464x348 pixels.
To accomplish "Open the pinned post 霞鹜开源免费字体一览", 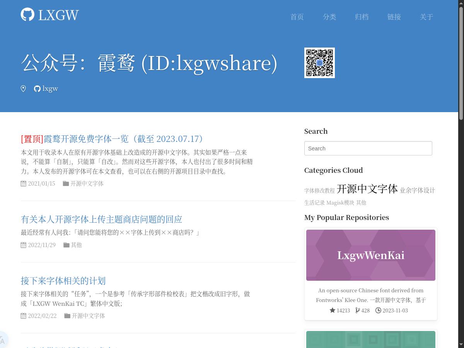I will click(112, 139).
